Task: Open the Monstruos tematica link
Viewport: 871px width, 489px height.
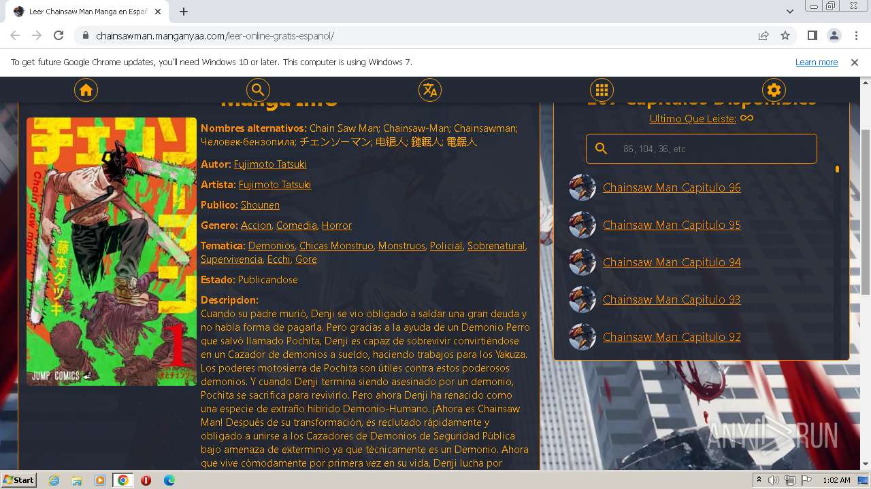Action: click(401, 246)
